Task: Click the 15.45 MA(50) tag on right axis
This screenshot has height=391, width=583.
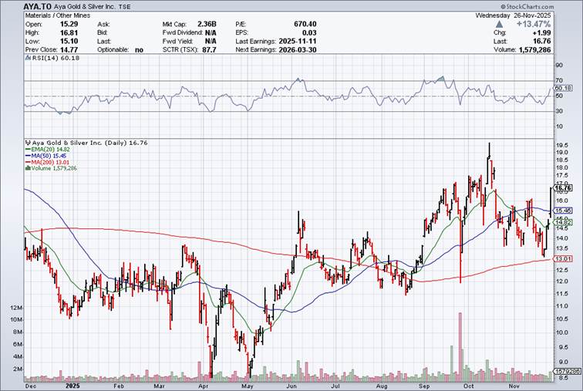Action: point(563,211)
